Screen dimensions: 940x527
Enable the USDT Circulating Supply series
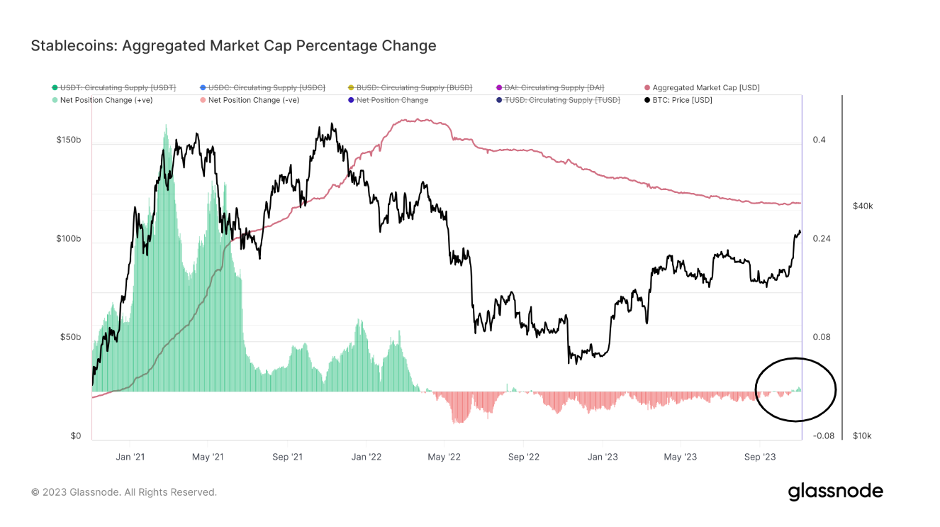pos(118,88)
